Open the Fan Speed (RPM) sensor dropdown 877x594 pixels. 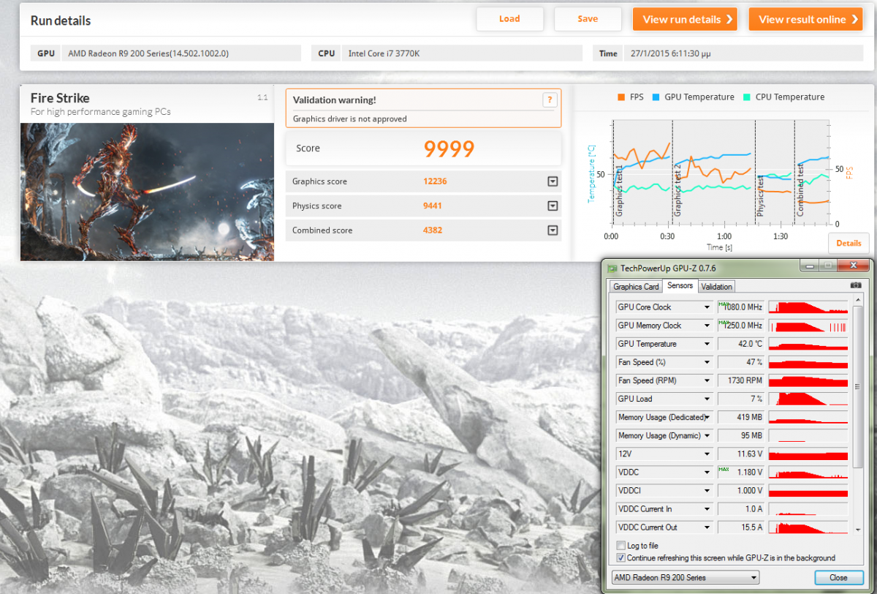point(707,380)
